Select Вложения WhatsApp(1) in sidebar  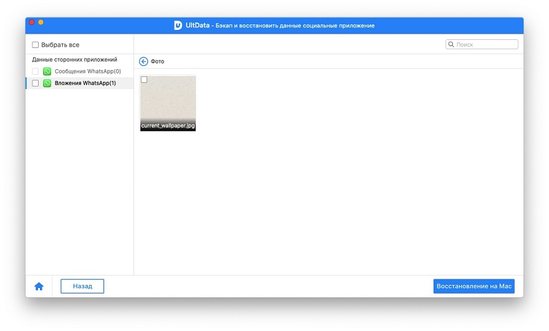(x=80, y=84)
